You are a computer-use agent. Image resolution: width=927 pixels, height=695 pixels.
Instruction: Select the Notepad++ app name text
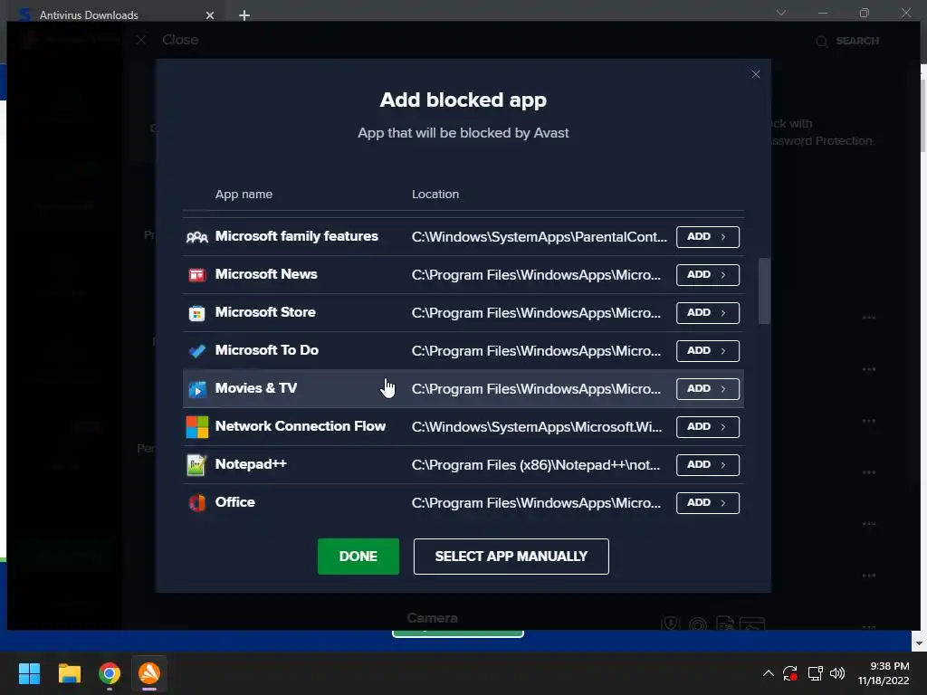tap(251, 464)
